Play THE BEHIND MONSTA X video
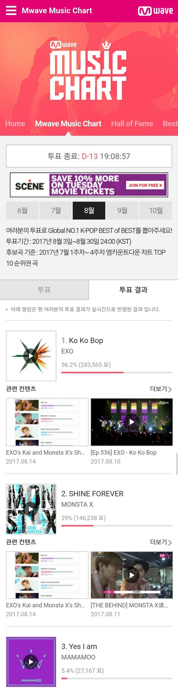The image size is (178, 692). tap(132, 575)
